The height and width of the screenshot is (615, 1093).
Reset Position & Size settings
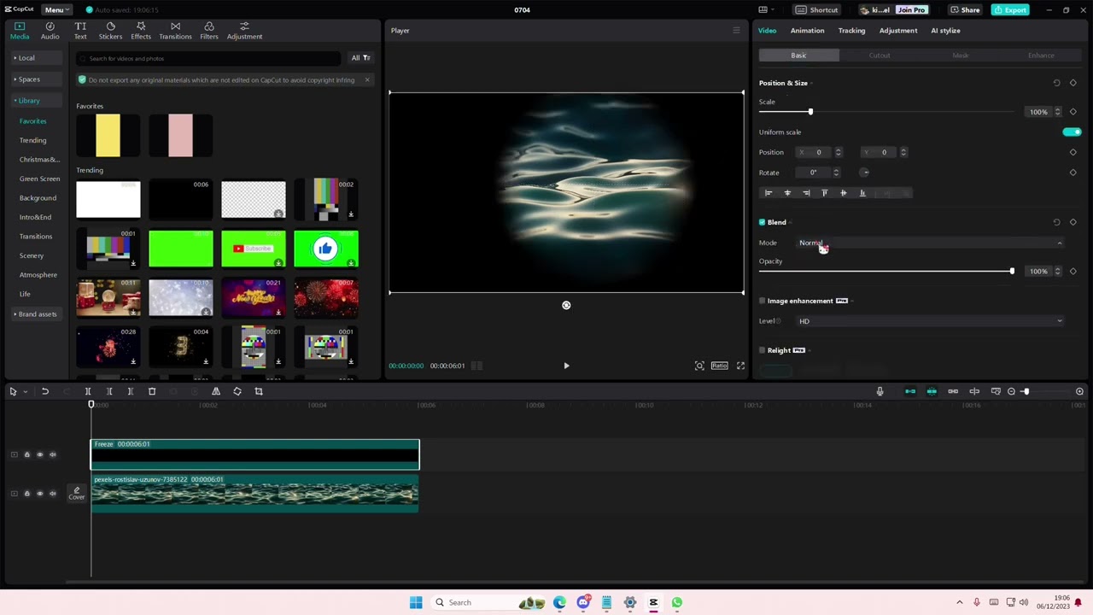1056,83
